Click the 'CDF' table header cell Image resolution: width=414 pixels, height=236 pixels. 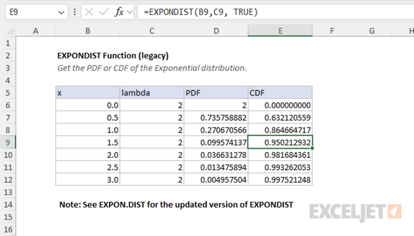(280, 93)
